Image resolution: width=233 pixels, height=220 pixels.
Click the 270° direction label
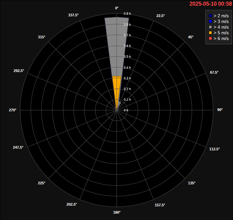[x=13, y=110]
